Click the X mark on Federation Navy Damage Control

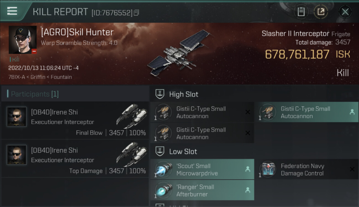[352, 169]
